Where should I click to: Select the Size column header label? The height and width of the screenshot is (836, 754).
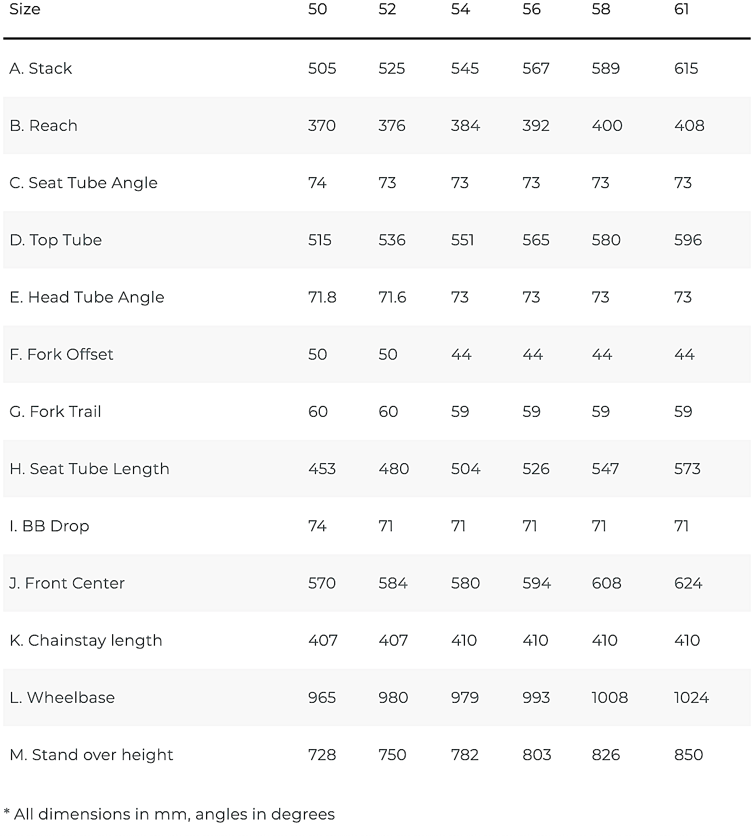[25, 9]
